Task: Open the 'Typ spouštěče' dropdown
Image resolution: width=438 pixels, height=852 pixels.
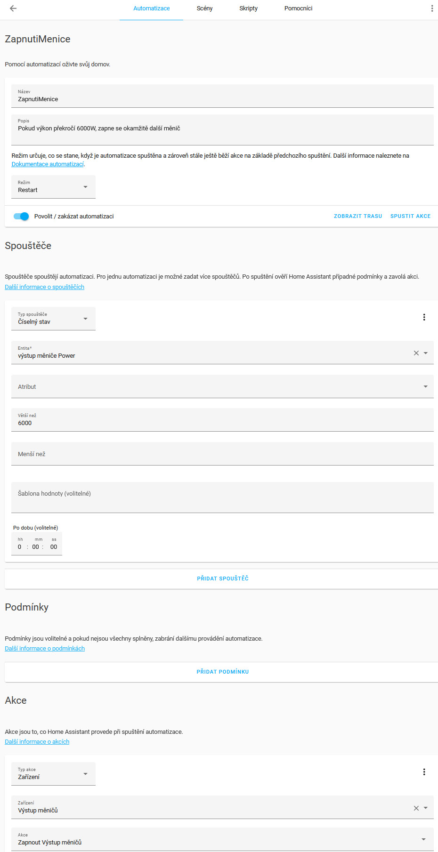Action: 53,319
